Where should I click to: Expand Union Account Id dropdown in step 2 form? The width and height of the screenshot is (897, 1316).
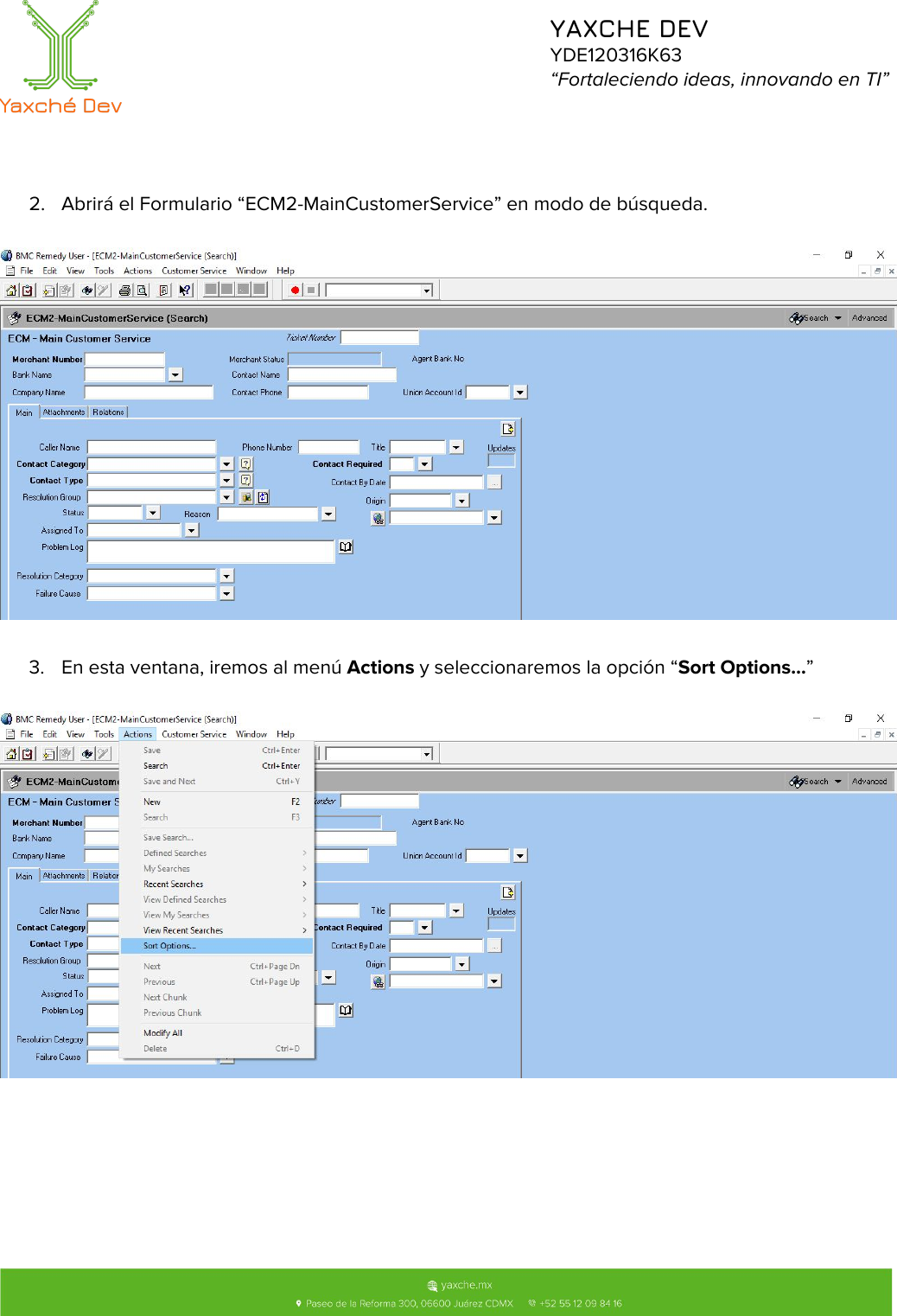(x=520, y=392)
